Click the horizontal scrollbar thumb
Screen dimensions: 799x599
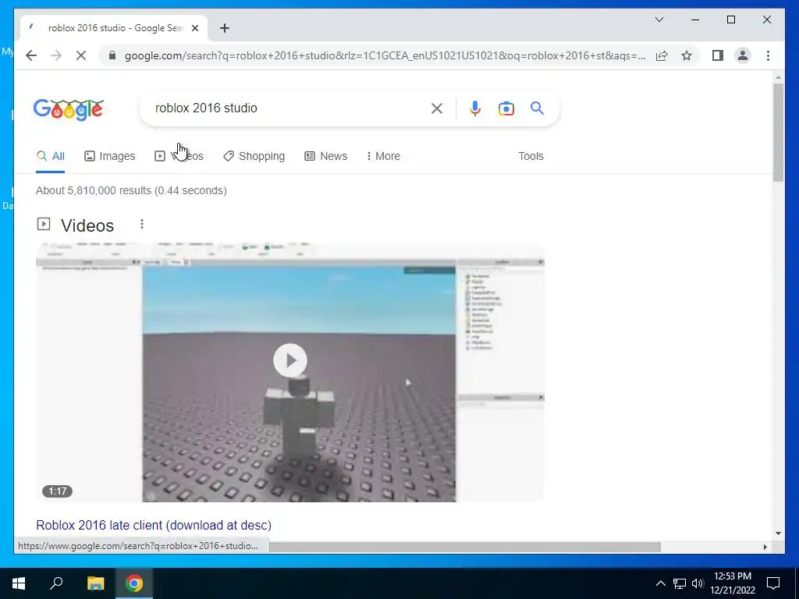pyautogui.click(x=465, y=547)
